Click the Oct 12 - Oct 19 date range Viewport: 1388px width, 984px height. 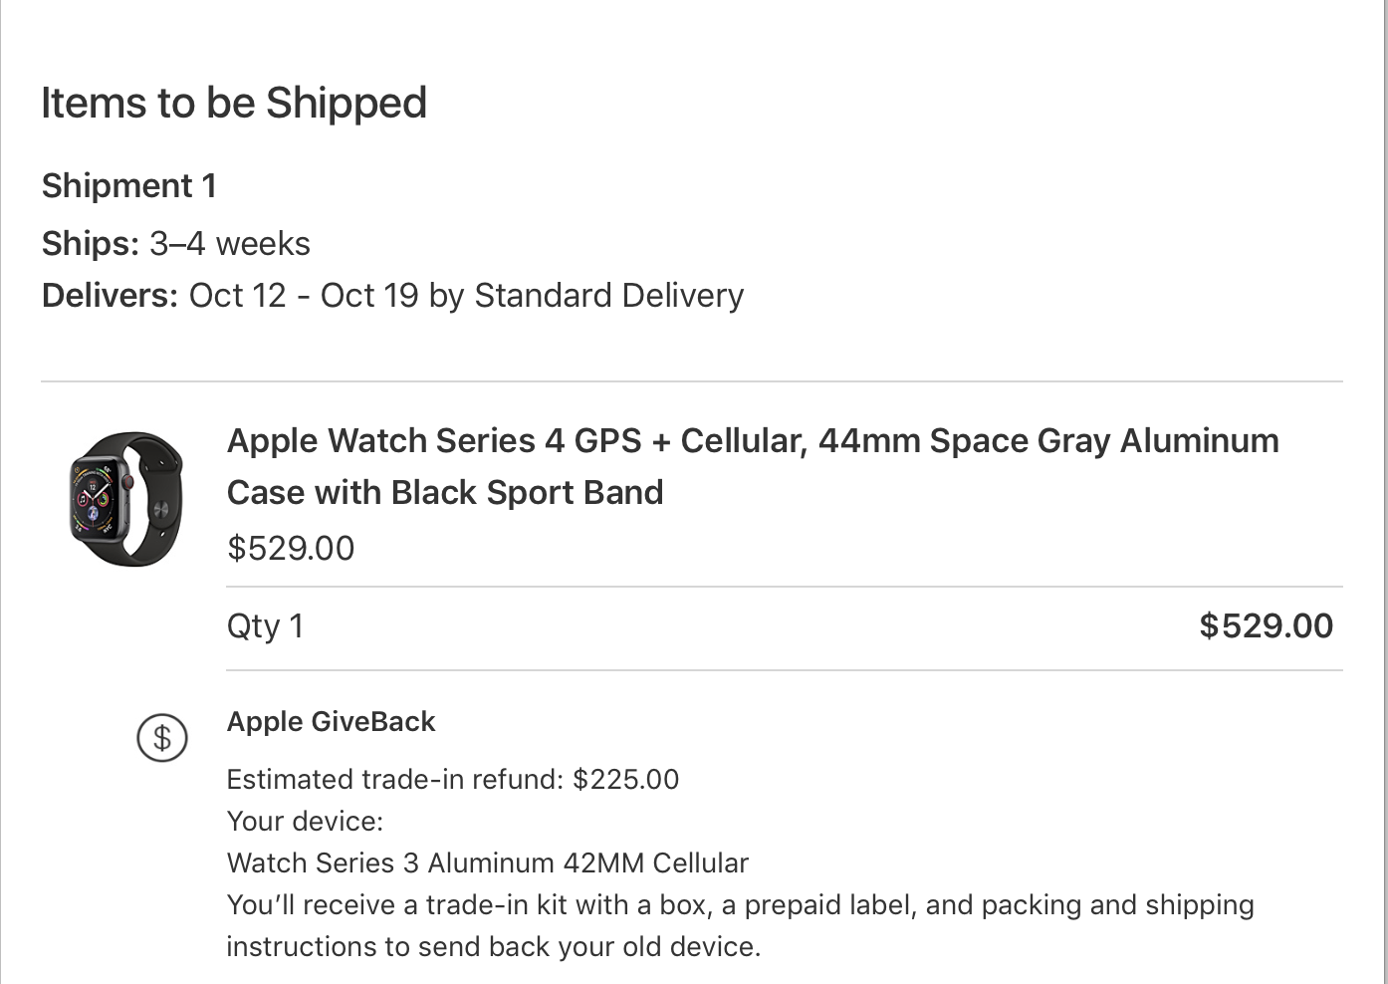304,296
